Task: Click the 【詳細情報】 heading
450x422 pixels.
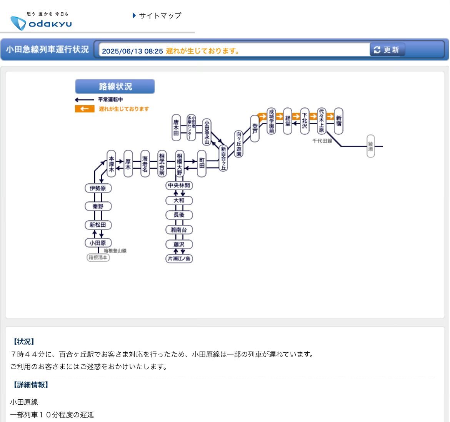Action: pos(31,385)
